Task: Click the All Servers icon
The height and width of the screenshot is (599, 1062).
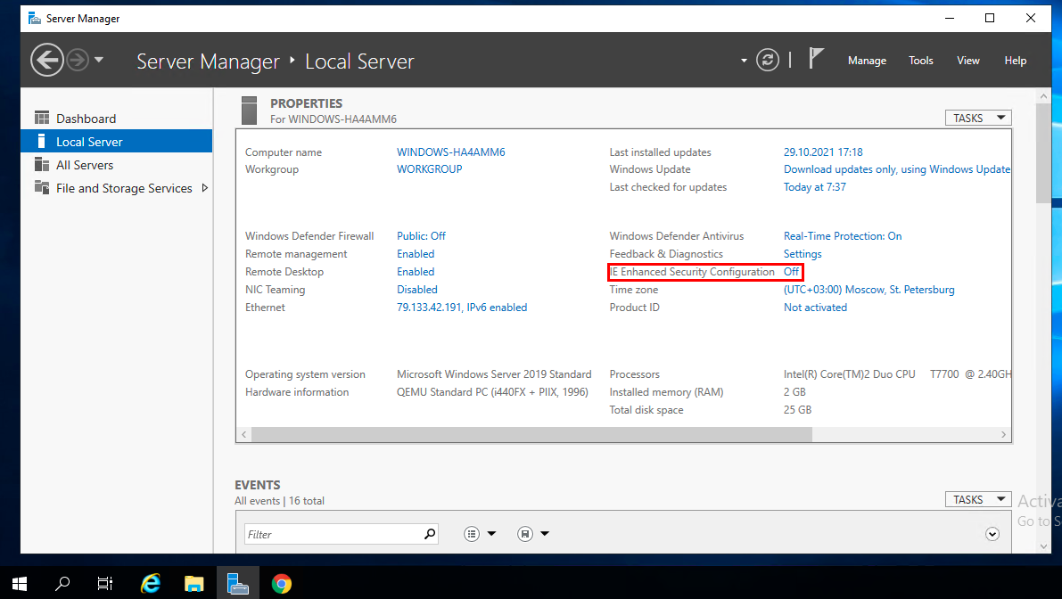Action: (42, 165)
